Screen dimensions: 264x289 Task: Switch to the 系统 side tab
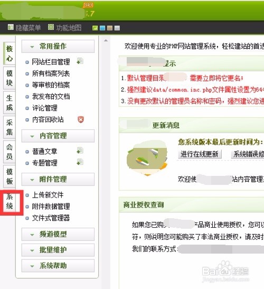(10, 201)
